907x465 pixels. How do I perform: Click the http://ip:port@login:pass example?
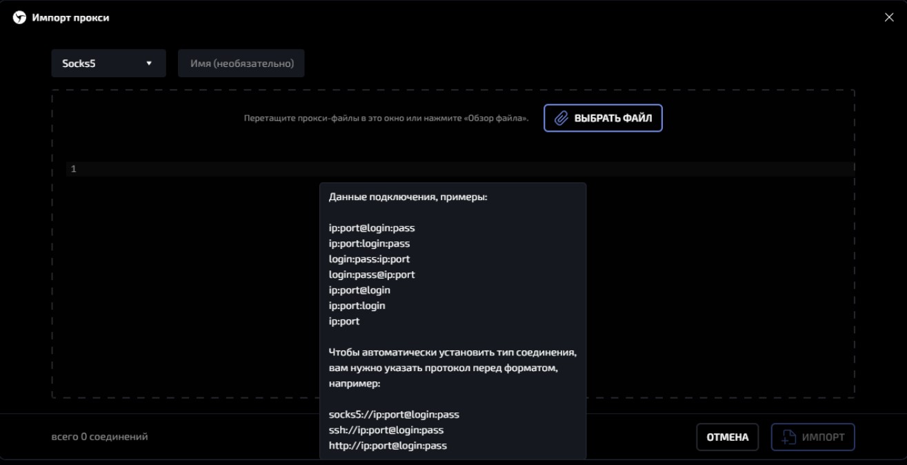(x=388, y=446)
